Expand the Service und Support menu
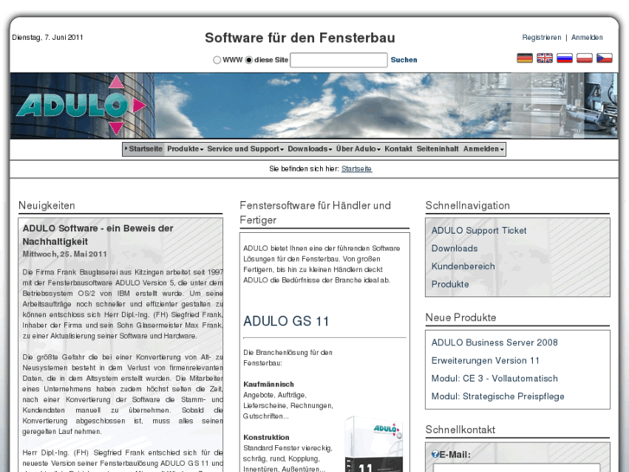Screen dimensions: 629x472 245,149
